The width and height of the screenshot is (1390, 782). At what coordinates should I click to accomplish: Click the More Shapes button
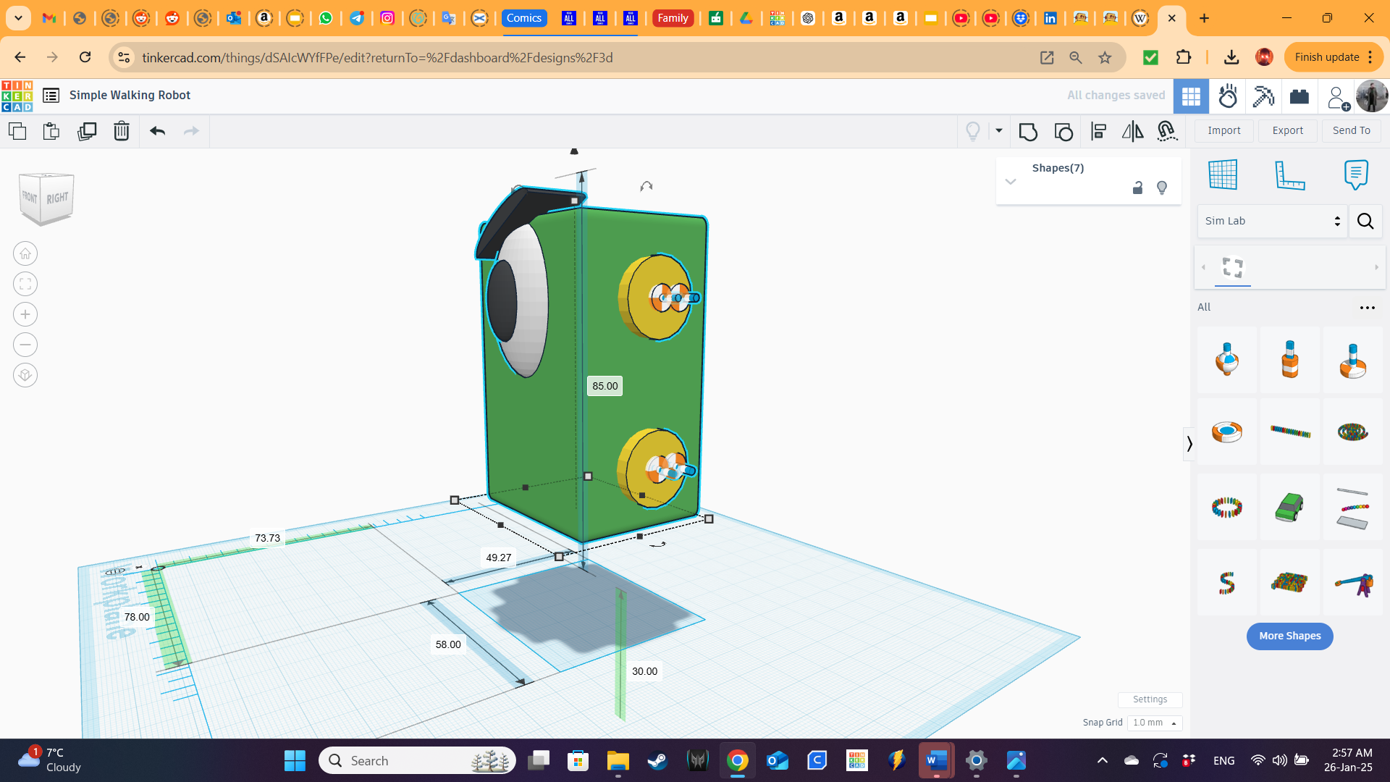point(1289,636)
